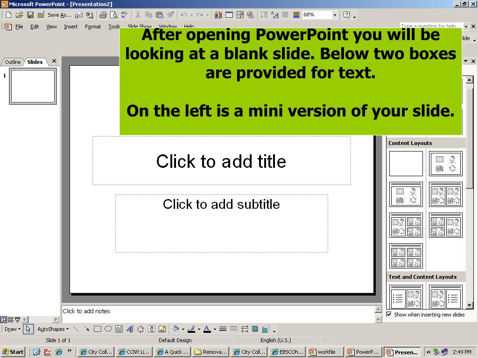
Task: Open the Font Color dropdown arrow
Action: point(215,329)
